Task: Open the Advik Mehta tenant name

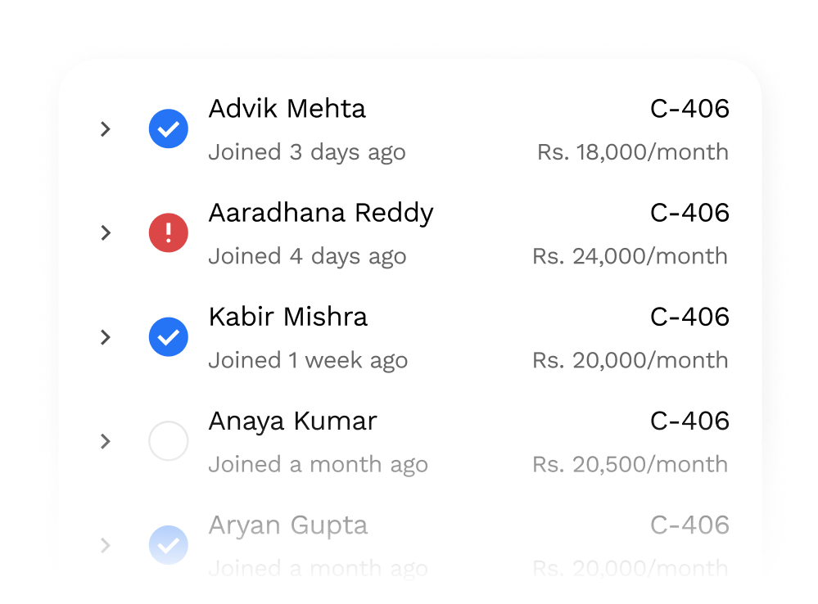Action: click(x=287, y=109)
